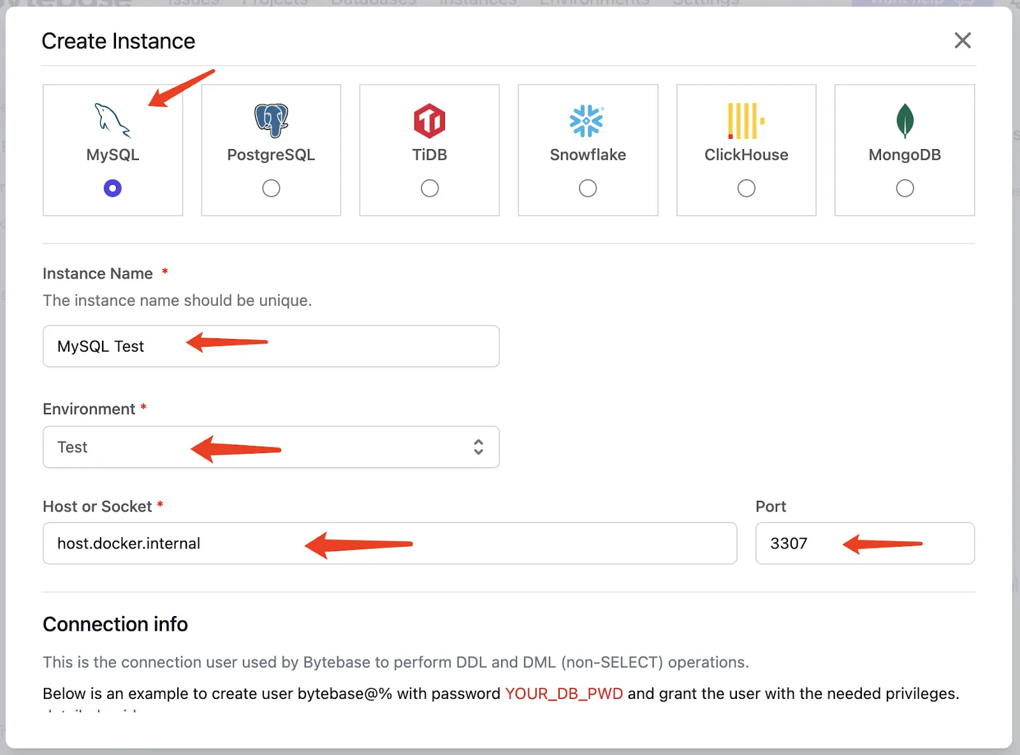Click the Snowflake logo icon
Screen dimensions: 1020x755
point(587,120)
